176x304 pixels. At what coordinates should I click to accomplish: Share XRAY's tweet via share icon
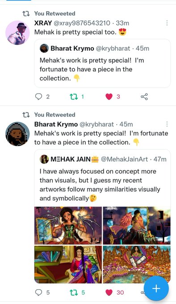(144, 97)
